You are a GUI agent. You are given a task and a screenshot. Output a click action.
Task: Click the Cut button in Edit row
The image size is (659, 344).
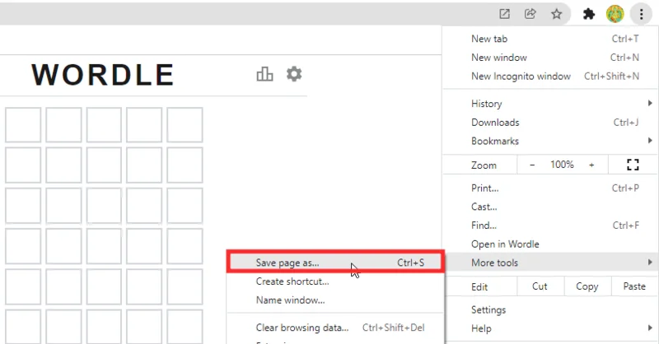(x=540, y=286)
